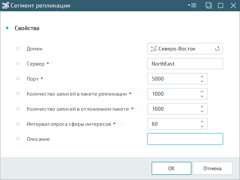Click the Отмена button
Viewport: 240px width, 180px height.
click(212, 168)
